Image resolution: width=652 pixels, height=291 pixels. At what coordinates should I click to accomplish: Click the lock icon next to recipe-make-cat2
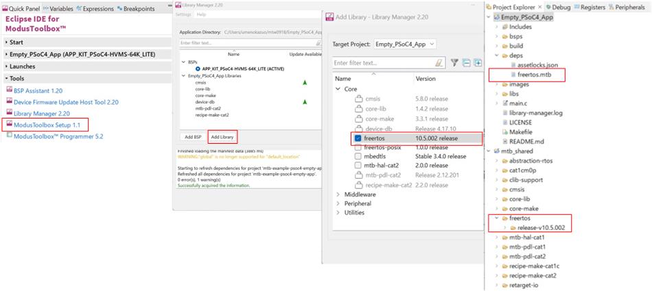pos(359,185)
